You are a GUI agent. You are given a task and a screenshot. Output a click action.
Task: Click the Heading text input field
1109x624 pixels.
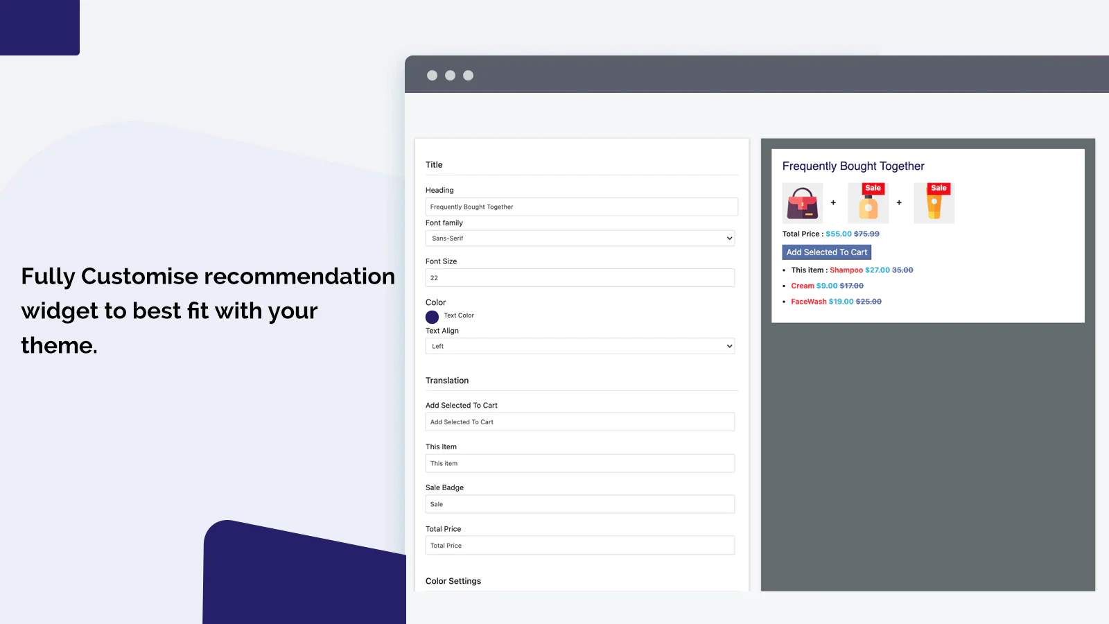coord(581,207)
